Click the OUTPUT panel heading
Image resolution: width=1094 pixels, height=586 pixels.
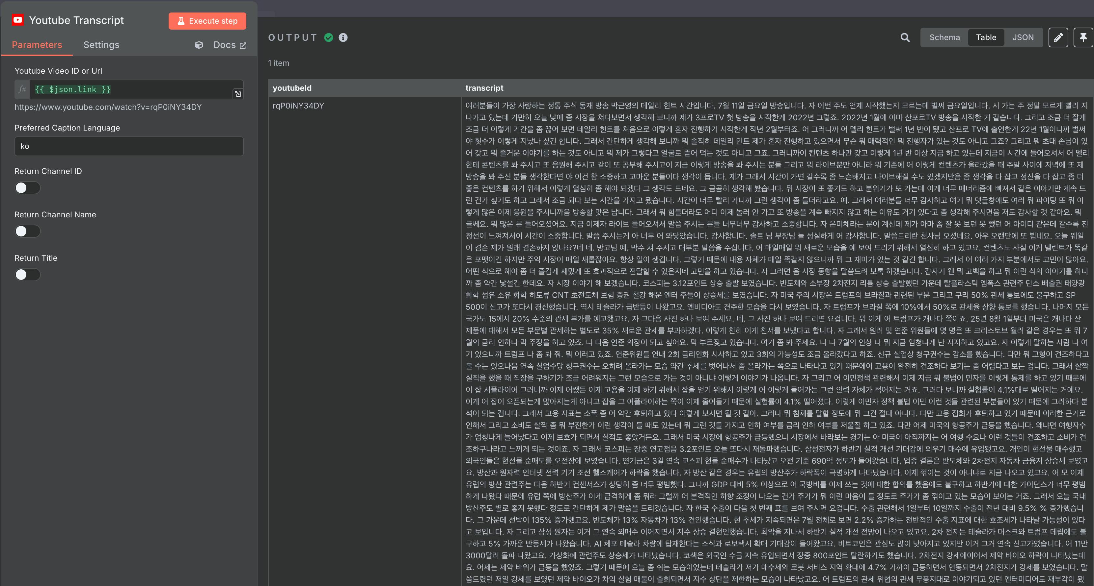click(293, 37)
